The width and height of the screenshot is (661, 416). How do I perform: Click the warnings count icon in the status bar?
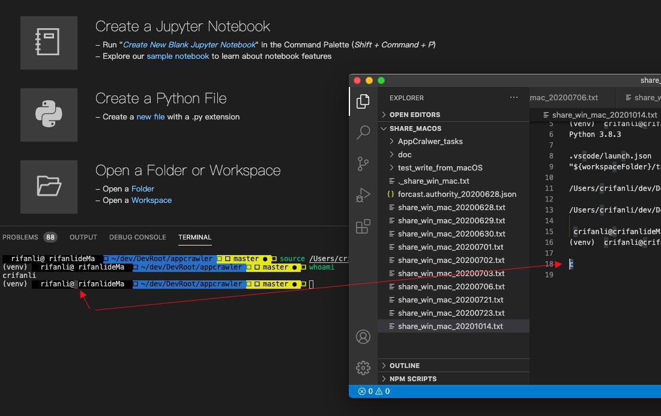click(379, 391)
